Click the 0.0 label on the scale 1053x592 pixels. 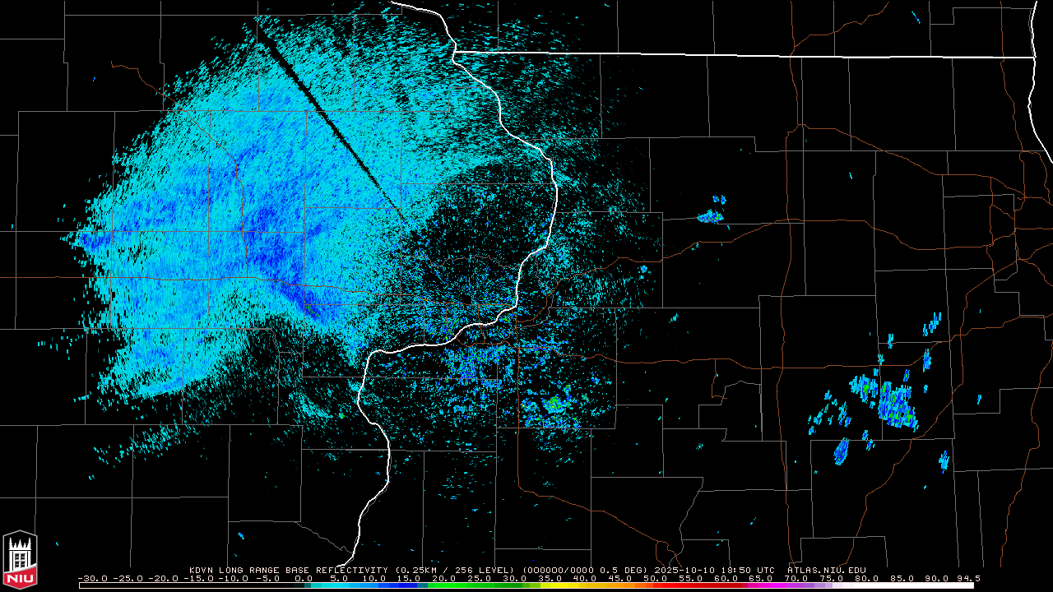point(304,578)
